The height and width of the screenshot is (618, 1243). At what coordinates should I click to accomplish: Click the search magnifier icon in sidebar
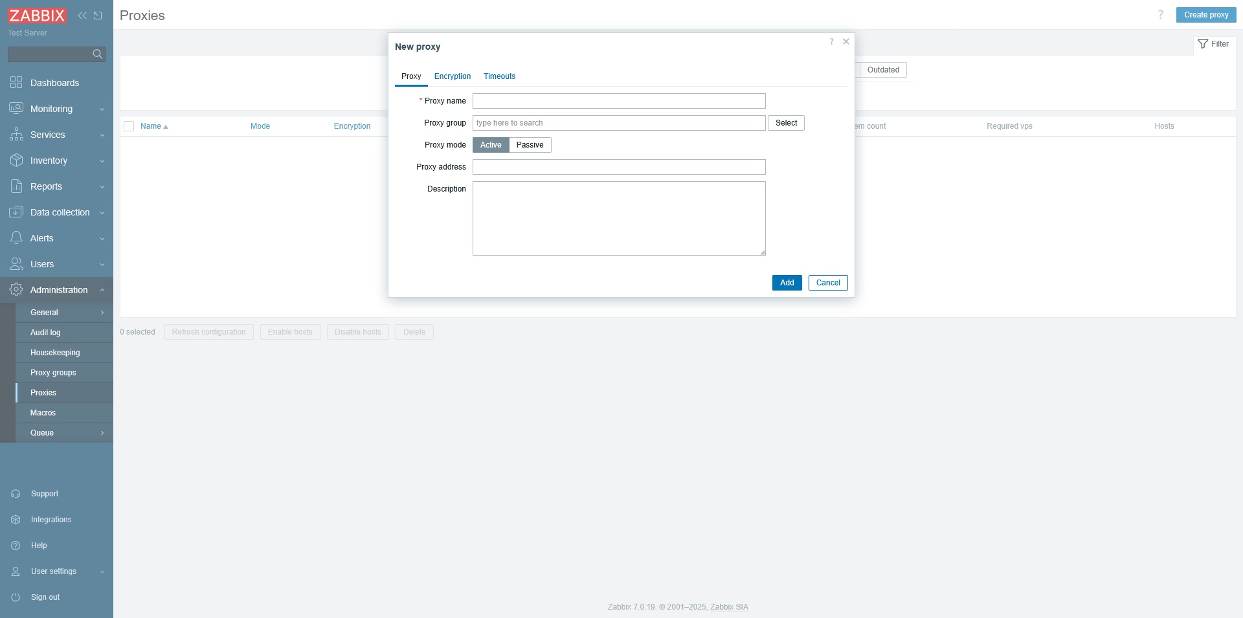98,54
